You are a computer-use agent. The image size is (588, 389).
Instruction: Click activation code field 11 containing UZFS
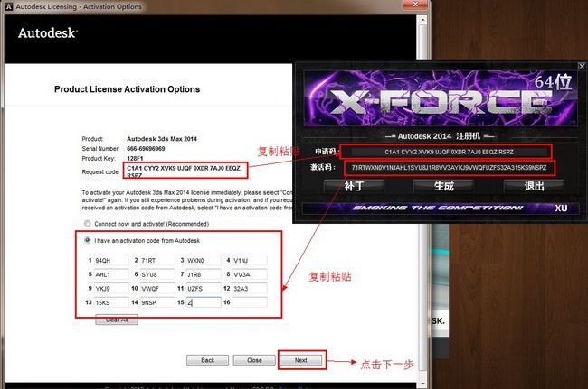[204, 289]
